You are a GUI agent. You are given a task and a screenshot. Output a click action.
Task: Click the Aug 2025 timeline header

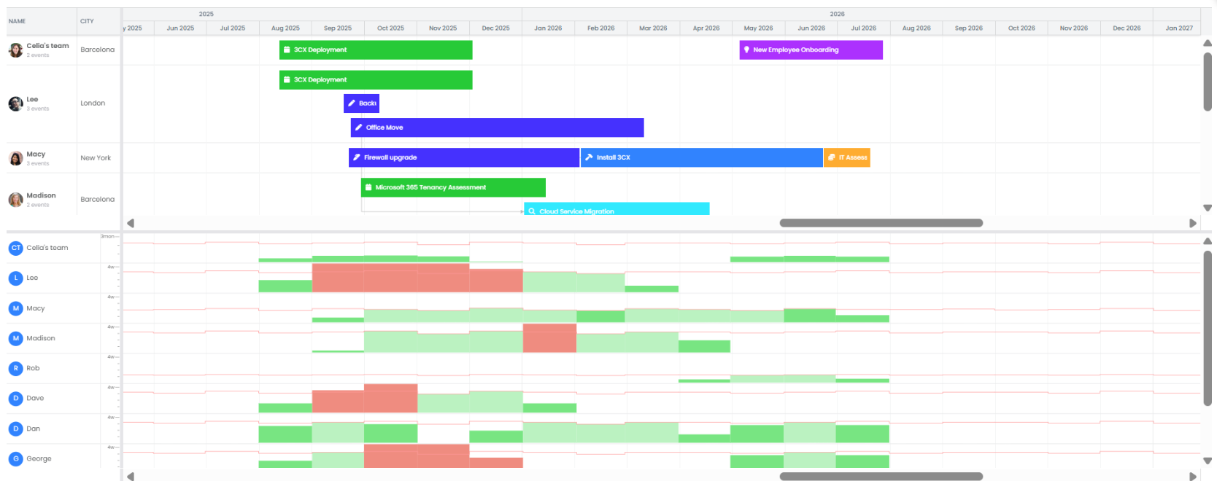pos(285,28)
